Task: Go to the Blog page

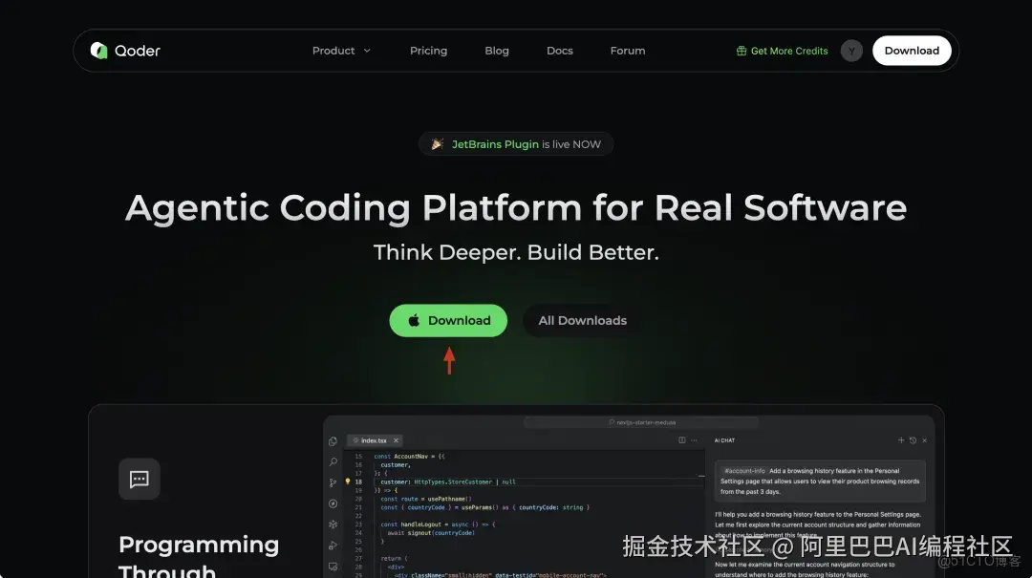Action: 497,51
